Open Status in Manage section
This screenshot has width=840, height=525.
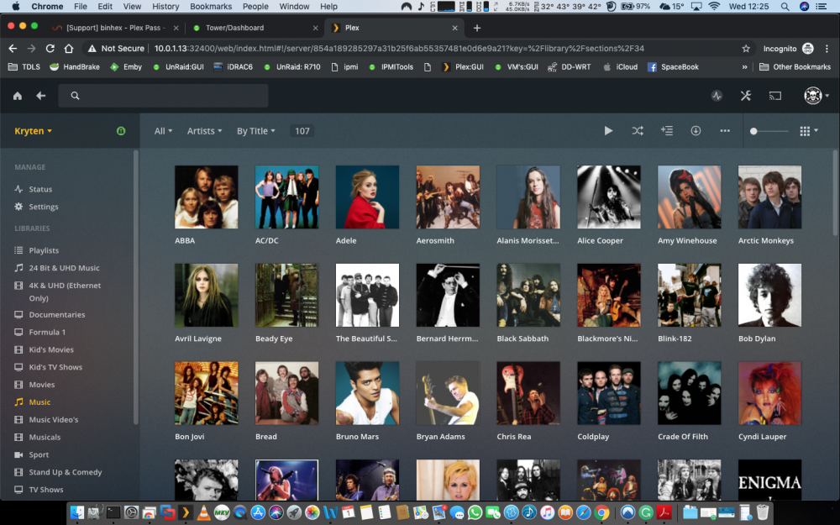click(x=40, y=189)
